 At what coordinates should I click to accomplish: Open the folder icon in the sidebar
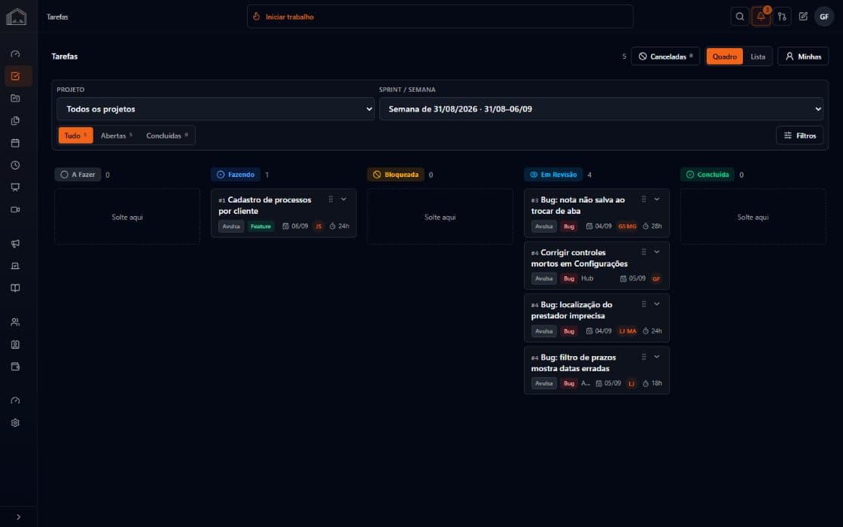point(16,99)
